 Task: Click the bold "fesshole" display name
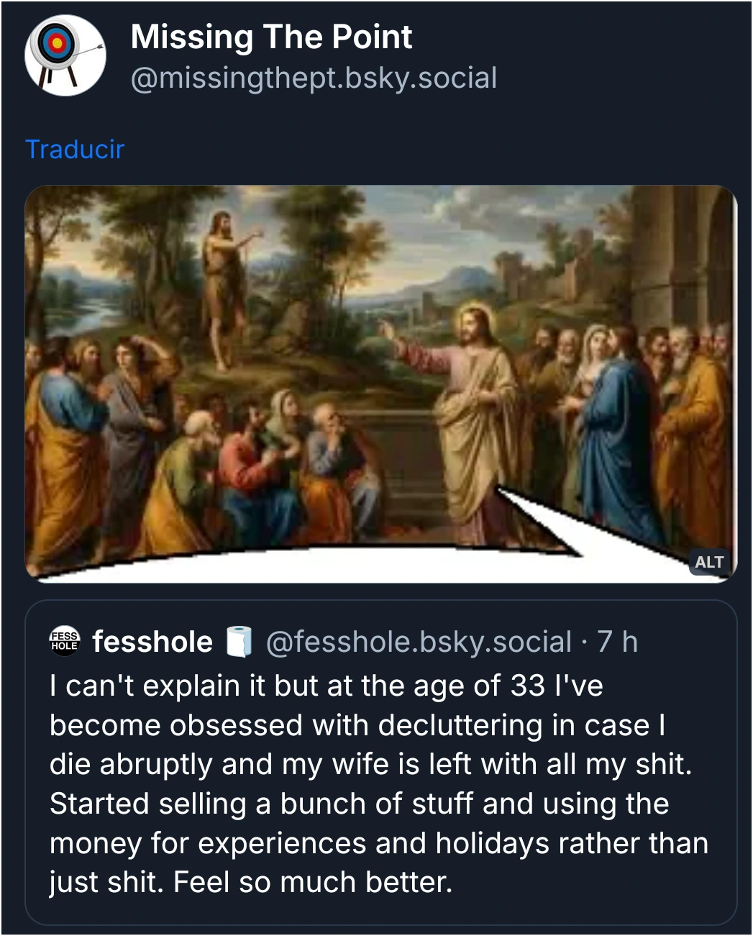[151, 642]
